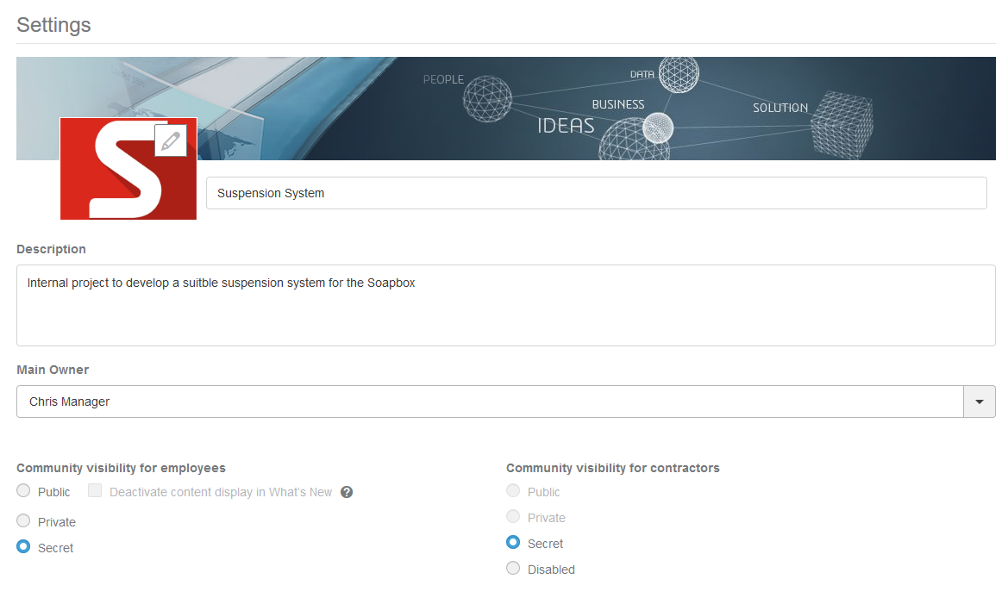Select Public visibility for contractors
The width and height of the screenshot is (1008, 604).
(513, 491)
